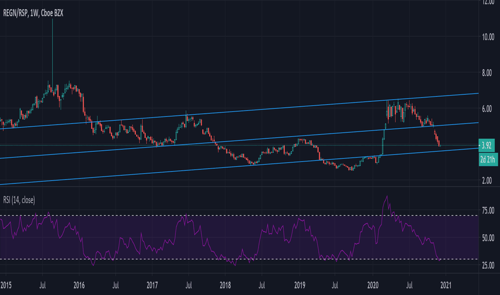Click the 2.00 price axis label
The height and width of the screenshot is (295, 500).
point(487,181)
